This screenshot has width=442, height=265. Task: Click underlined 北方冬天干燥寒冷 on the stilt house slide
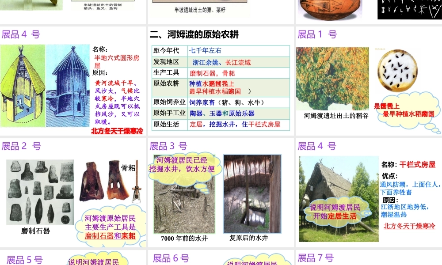coord(409,226)
